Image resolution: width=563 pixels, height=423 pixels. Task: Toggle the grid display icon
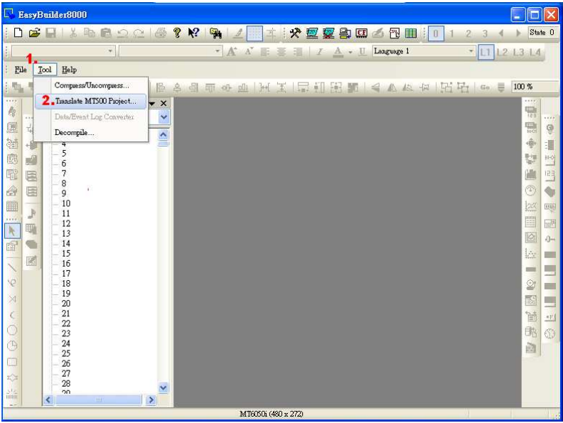254,33
